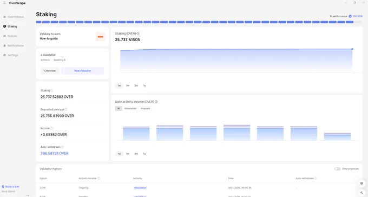This screenshot has width=368, height=197.
Task: Click the 100.00% performance value
Action: (x=358, y=16)
